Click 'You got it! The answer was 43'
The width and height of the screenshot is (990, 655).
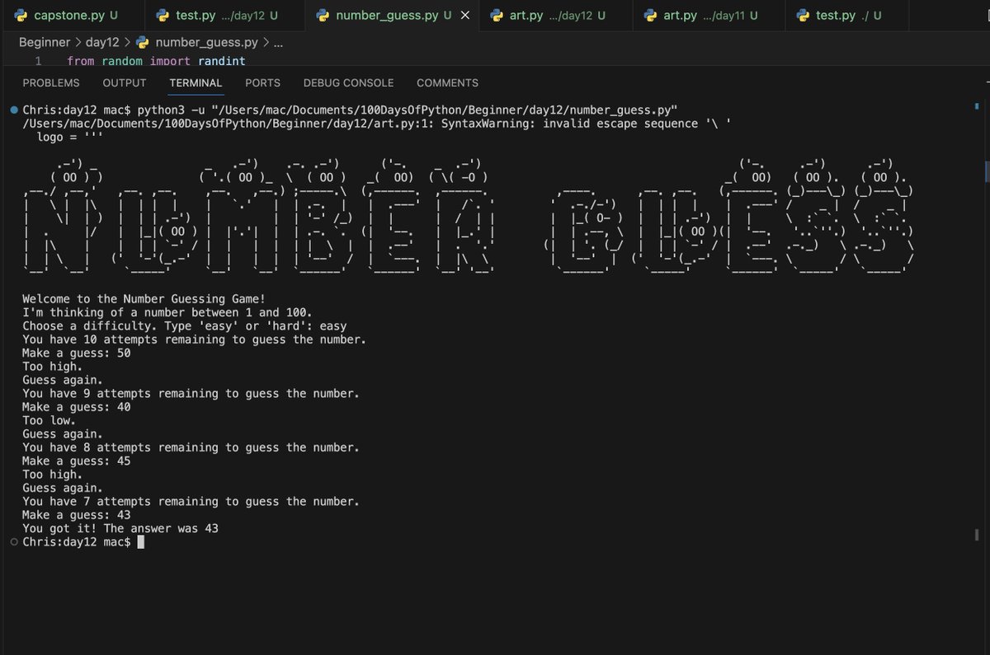point(120,529)
